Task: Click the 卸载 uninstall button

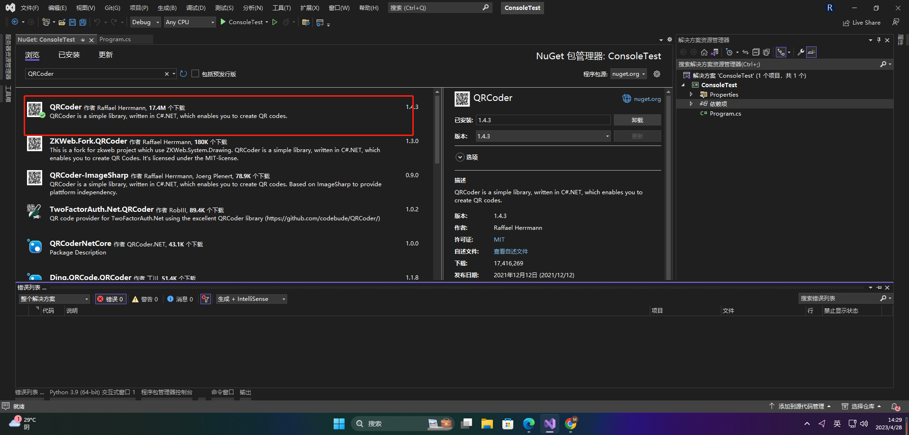Action: [637, 120]
